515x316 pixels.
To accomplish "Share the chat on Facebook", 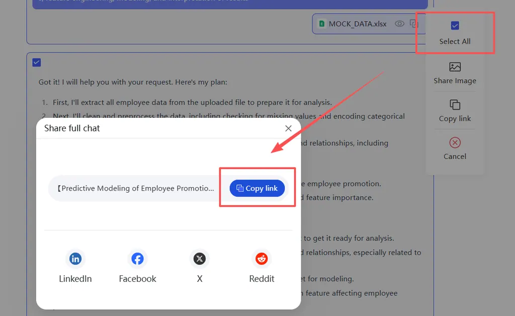I will pyautogui.click(x=137, y=259).
